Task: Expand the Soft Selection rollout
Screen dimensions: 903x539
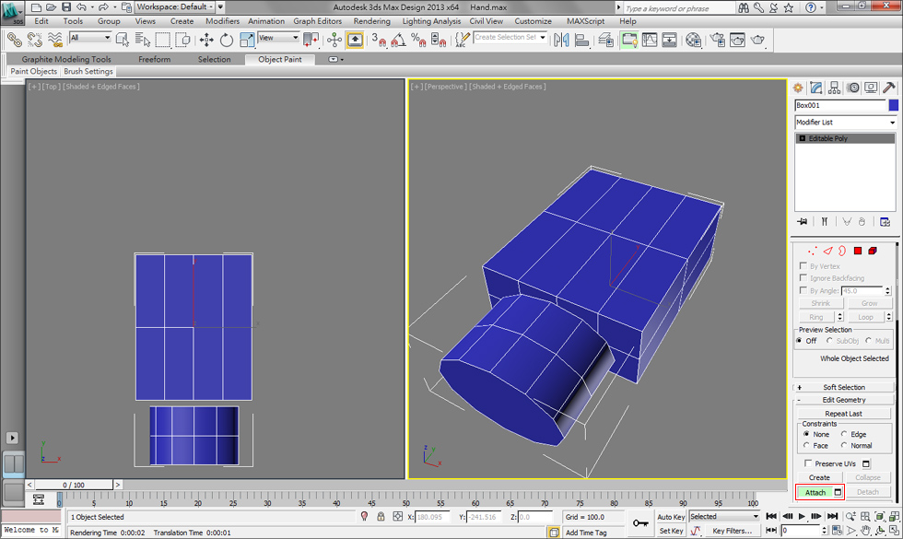Action: [x=844, y=387]
